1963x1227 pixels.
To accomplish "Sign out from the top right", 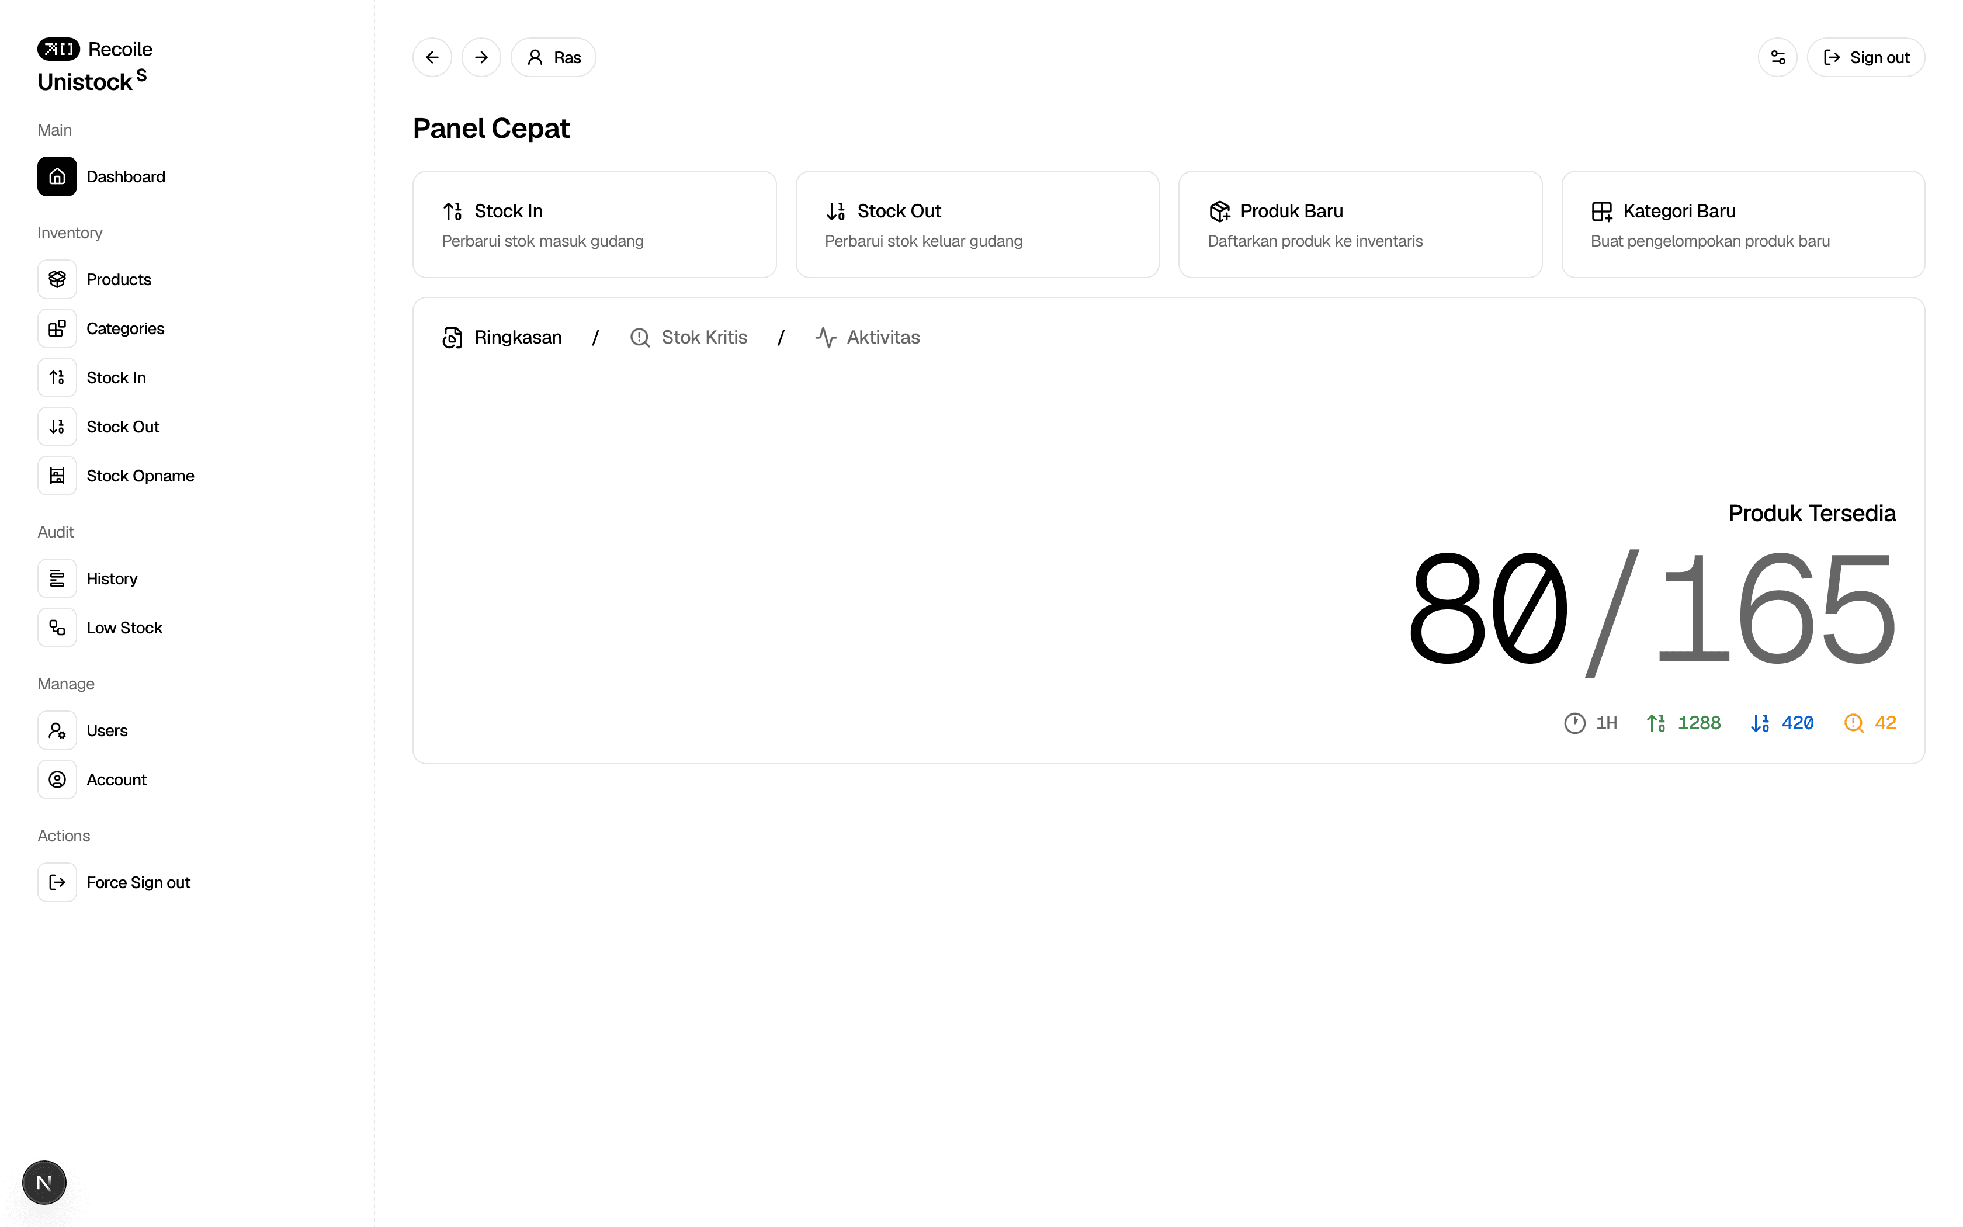I will click(1865, 57).
